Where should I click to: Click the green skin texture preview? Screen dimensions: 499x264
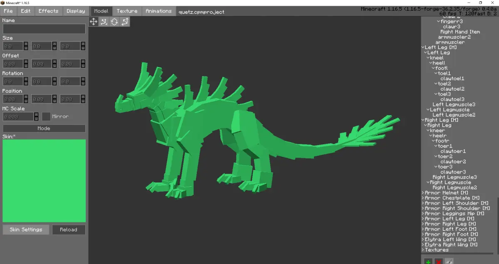(44, 180)
